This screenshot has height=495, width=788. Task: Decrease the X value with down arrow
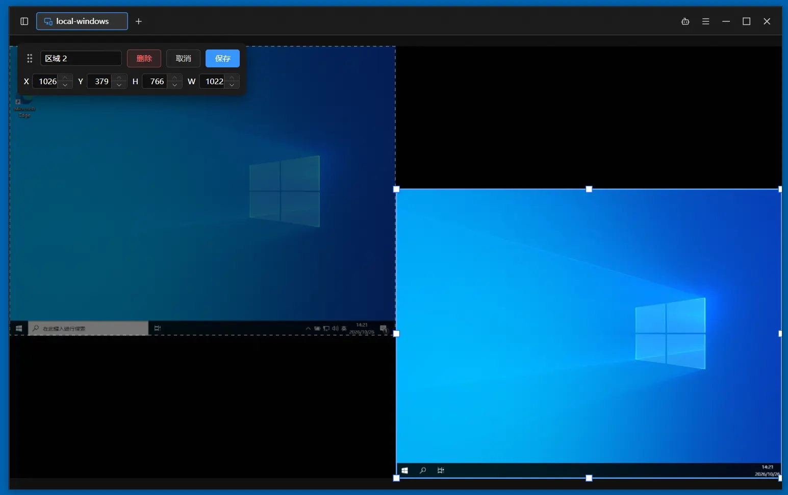click(65, 85)
